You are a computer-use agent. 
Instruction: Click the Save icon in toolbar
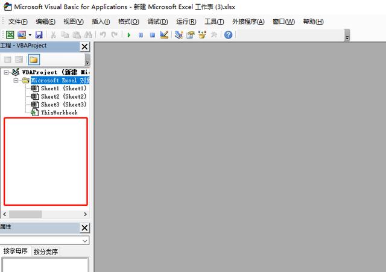(x=39, y=35)
